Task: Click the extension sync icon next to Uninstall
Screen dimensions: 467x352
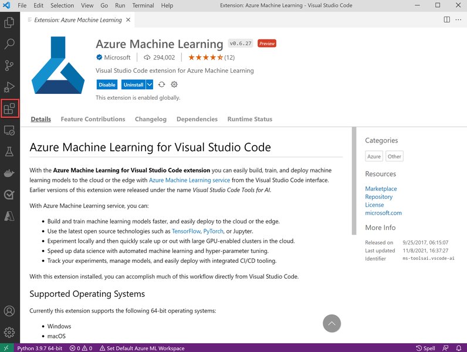Action: 161,84
